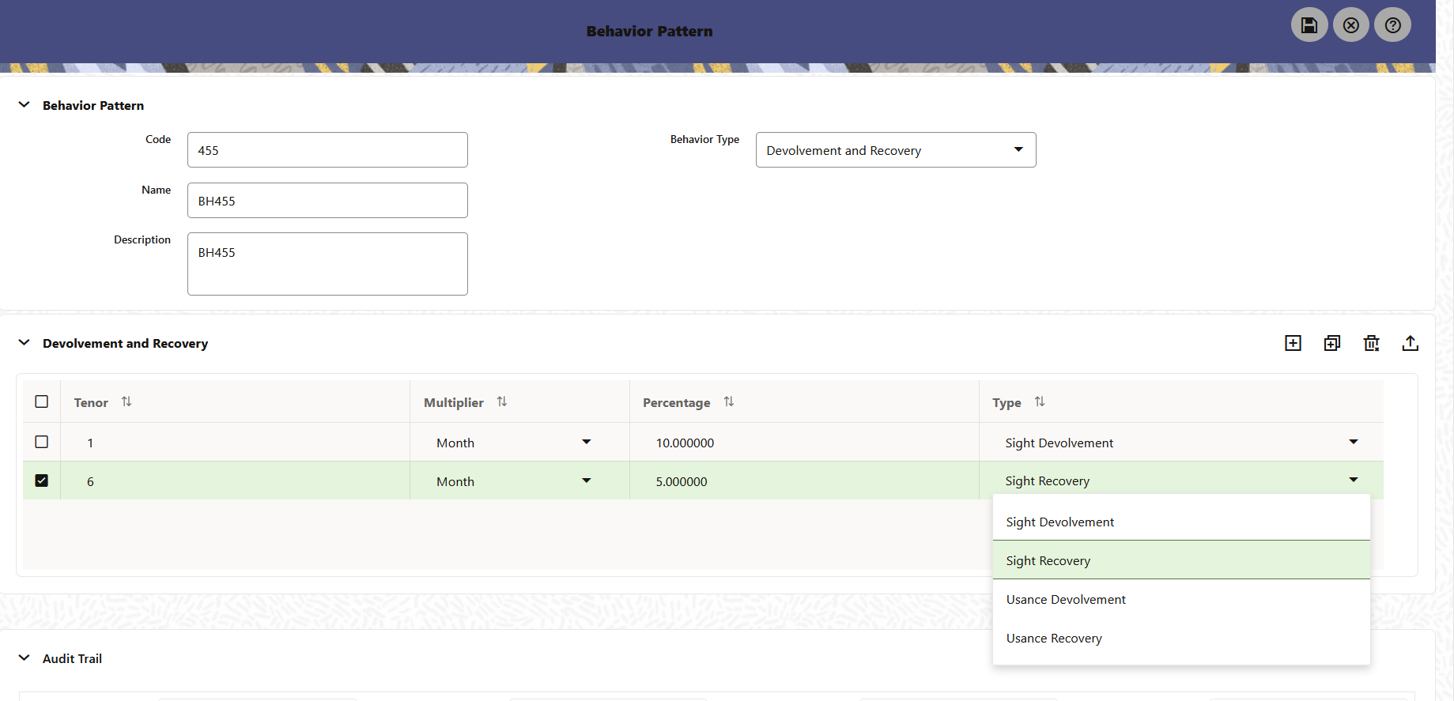The width and height of the screenshot is (1454, 701).
Task: Click the Name input field
Action: pyautogui.click(x=327, y=201)
